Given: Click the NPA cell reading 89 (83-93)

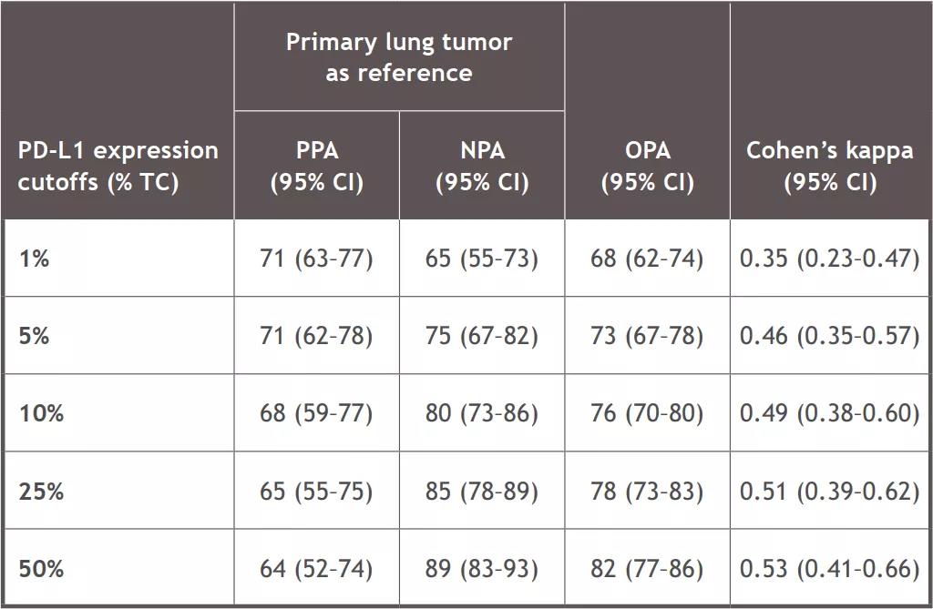Looking at the screenshot, I should pos(482,569).
